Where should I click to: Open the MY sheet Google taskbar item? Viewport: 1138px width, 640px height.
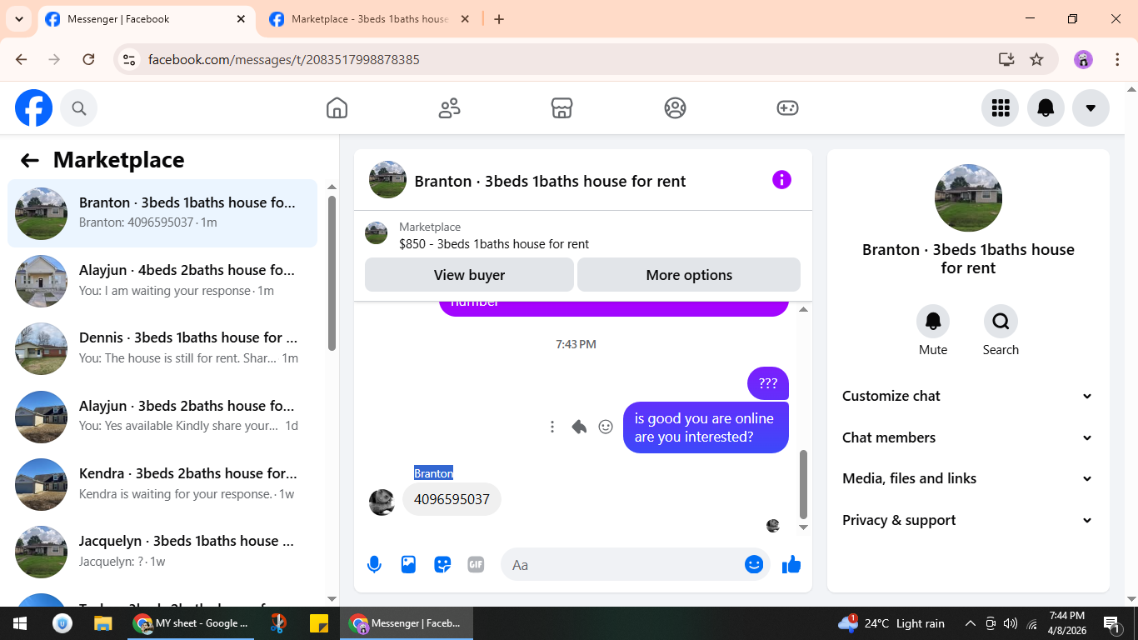tap(191, 623)
